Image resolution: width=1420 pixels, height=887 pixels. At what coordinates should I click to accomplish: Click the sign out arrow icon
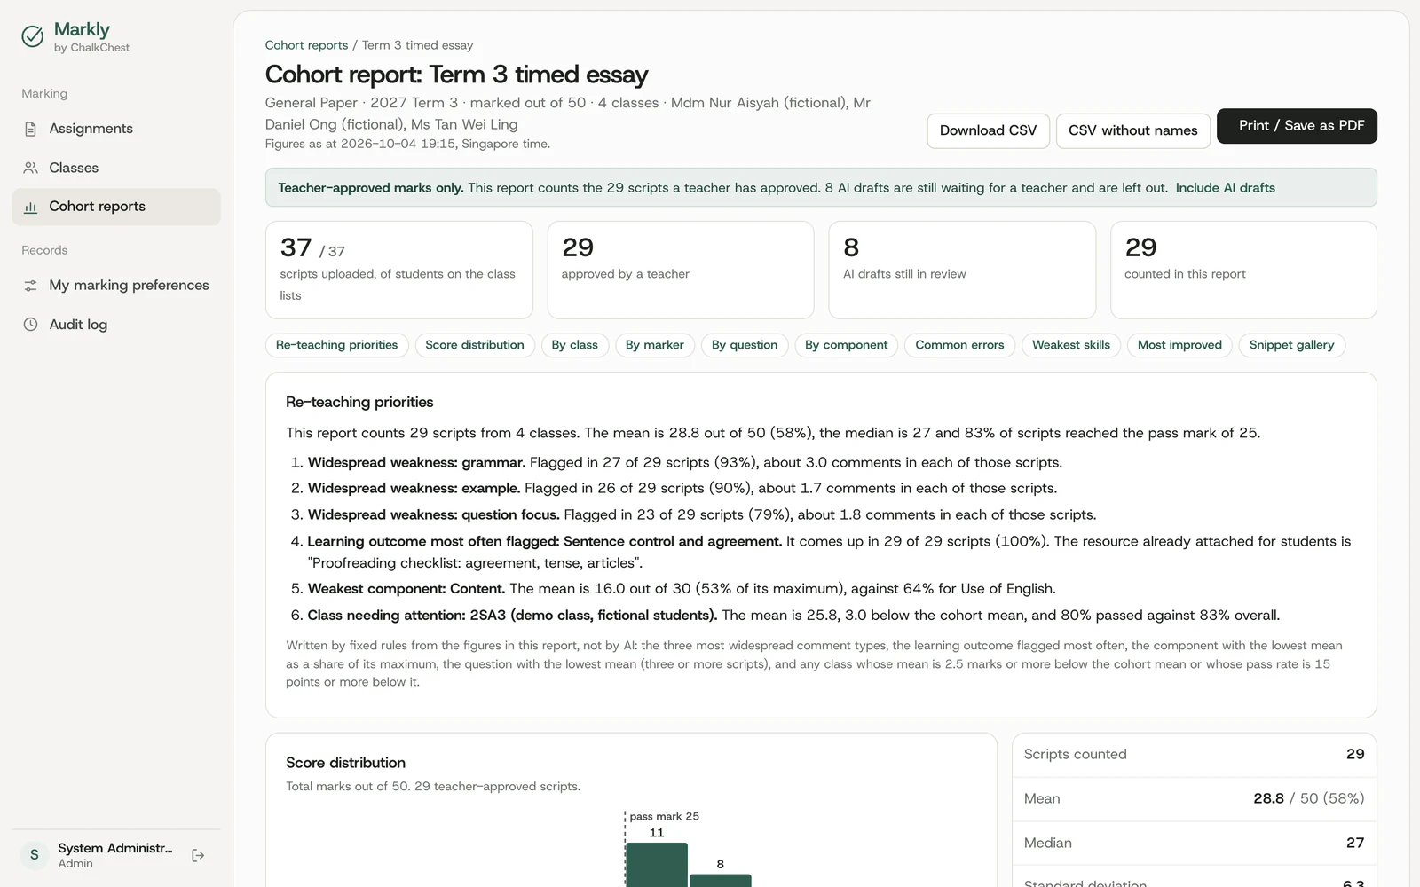coord(198,855)
